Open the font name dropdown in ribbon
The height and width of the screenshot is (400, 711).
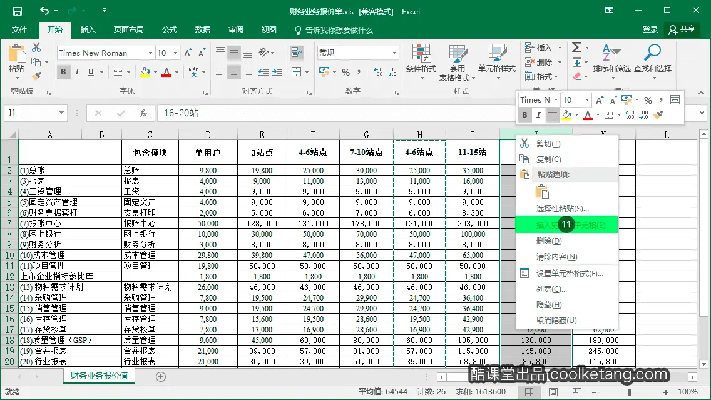point(151,53)
